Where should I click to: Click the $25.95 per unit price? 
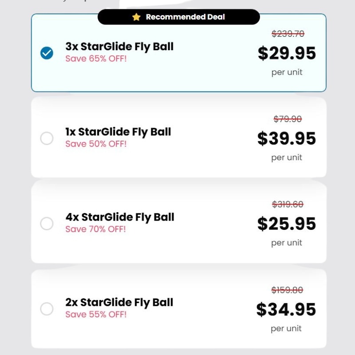pyautogui.click(x=286, y=224)
